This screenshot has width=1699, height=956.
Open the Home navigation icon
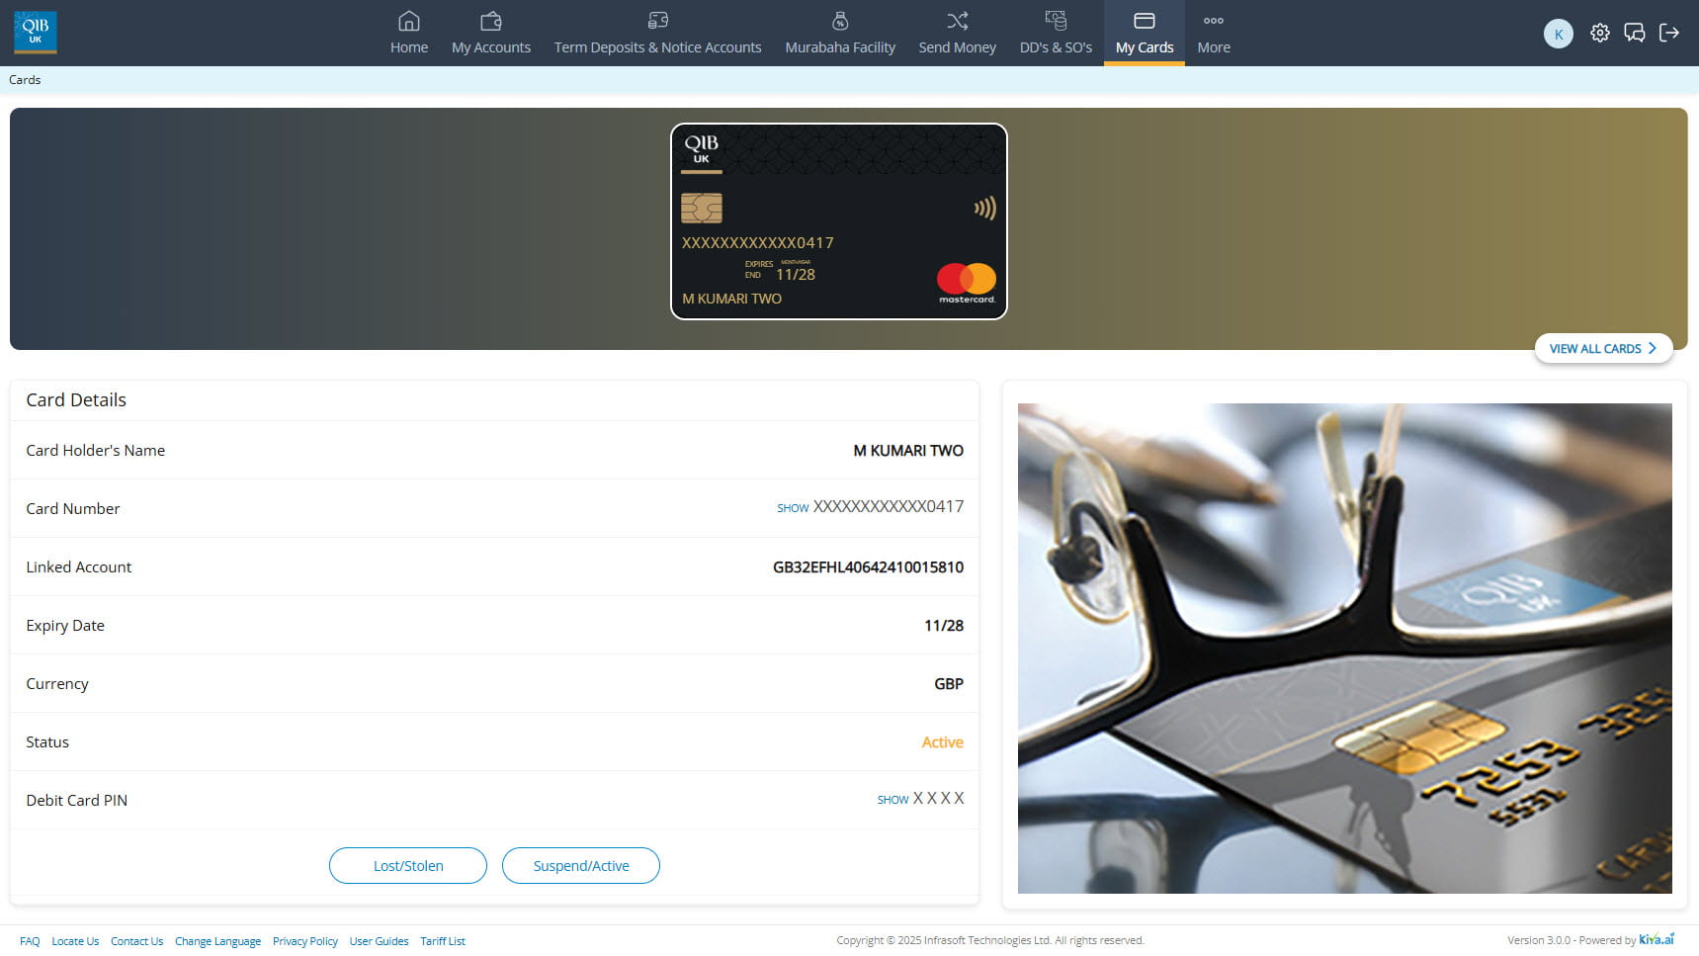[408, 21]
